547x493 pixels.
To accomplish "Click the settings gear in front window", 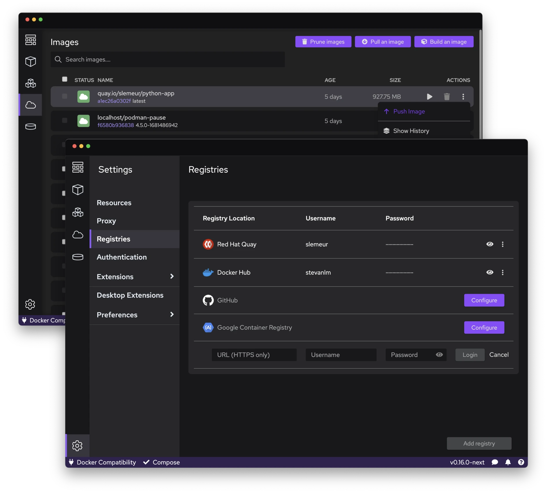I will (x=77, y=446).
